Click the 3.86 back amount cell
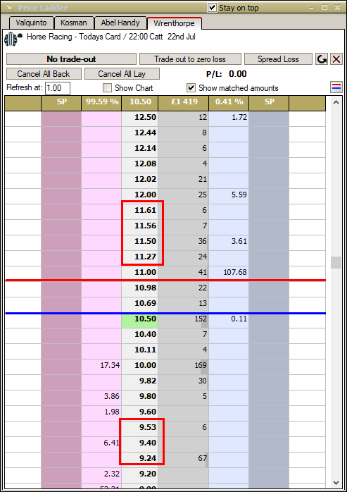Image resolution: width=347 pixels, height=492 pixels. [101, 397]
